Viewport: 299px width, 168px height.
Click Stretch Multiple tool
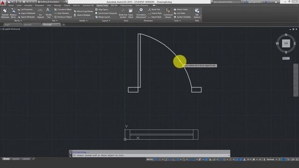[x=82, y=15]
